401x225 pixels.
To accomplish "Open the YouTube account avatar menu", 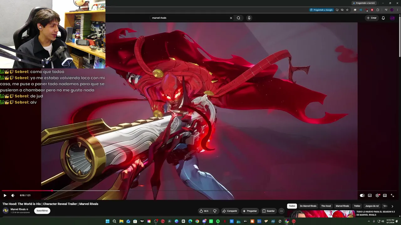I will (x=392, y=18).
